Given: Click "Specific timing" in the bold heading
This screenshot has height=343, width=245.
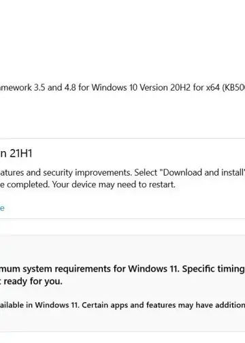Looking at the screenshot, I should 214,269.
